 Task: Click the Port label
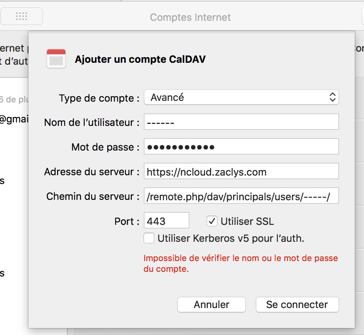click(127, 221)
